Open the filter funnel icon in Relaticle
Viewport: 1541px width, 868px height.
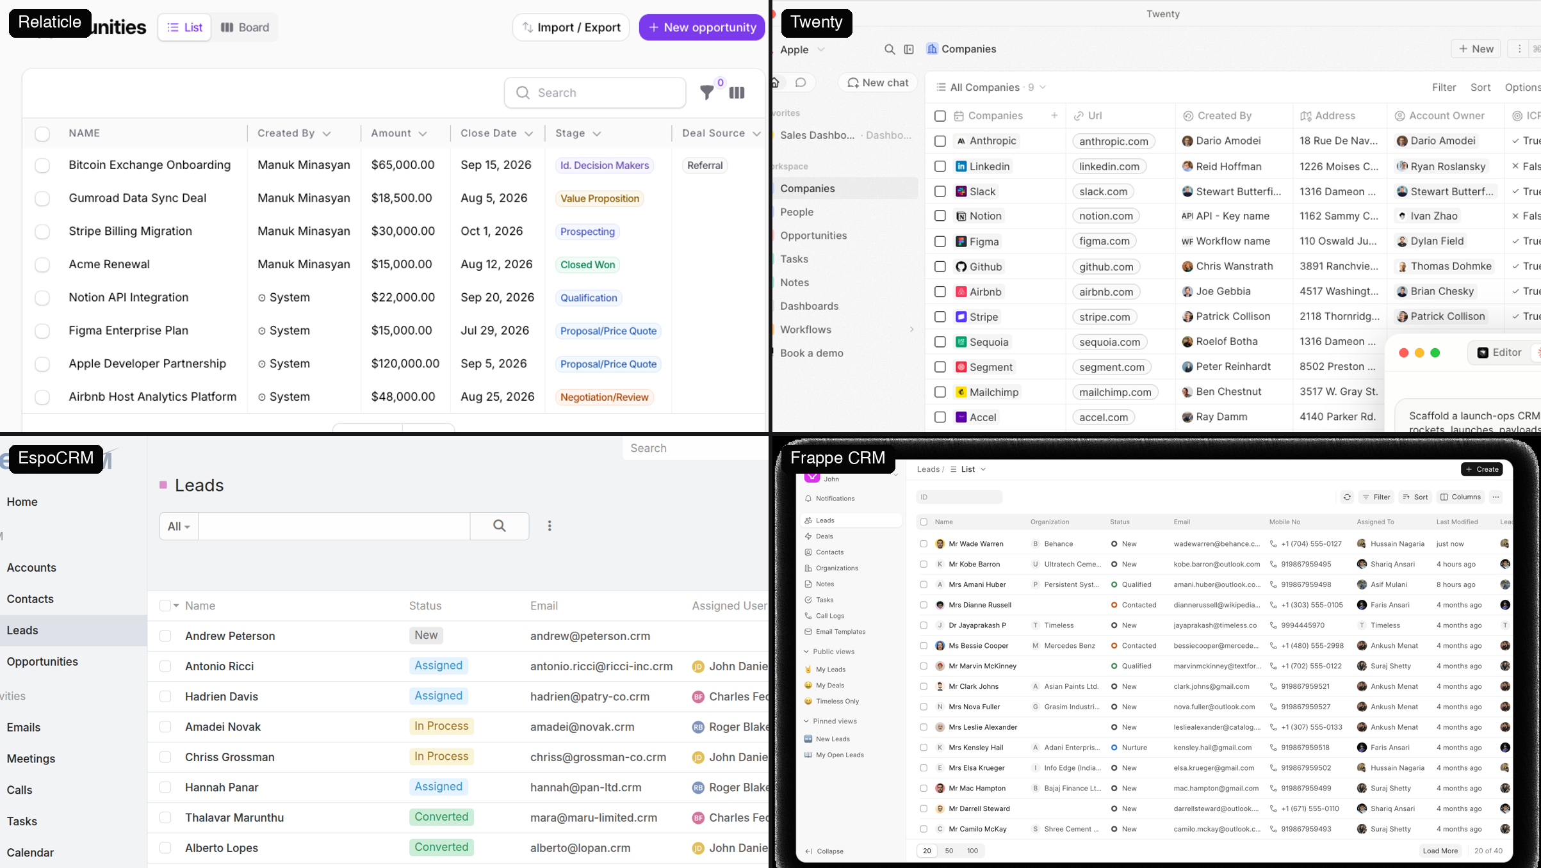click(x=706, y=93)
